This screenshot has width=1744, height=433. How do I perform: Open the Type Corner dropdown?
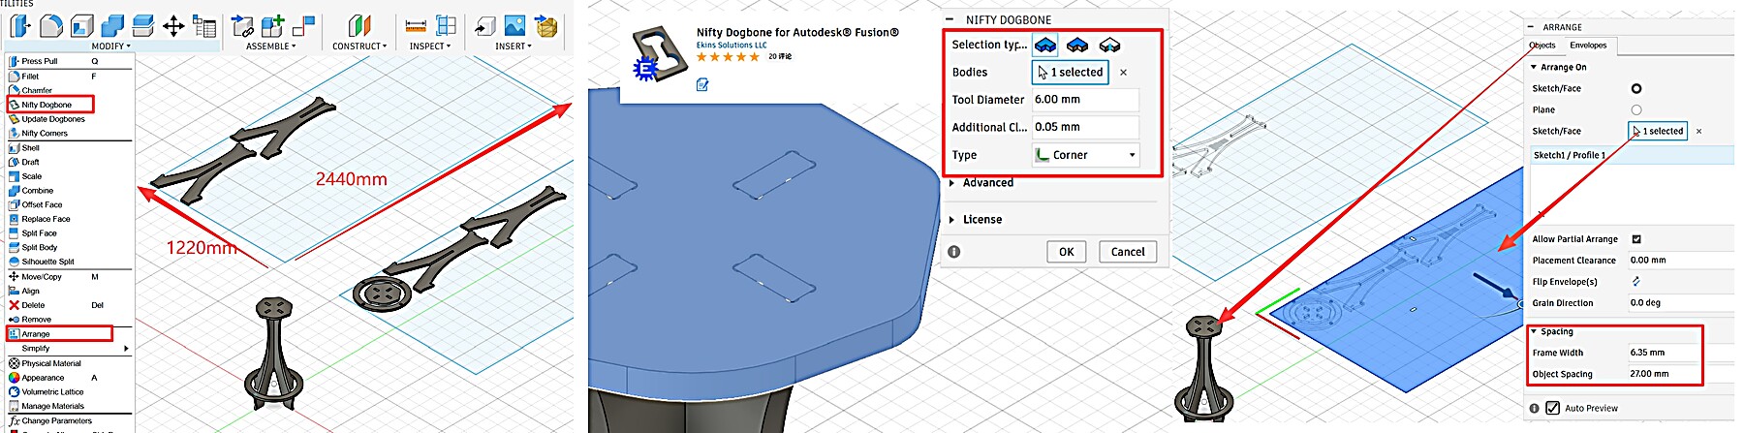tap(1085, 155)
